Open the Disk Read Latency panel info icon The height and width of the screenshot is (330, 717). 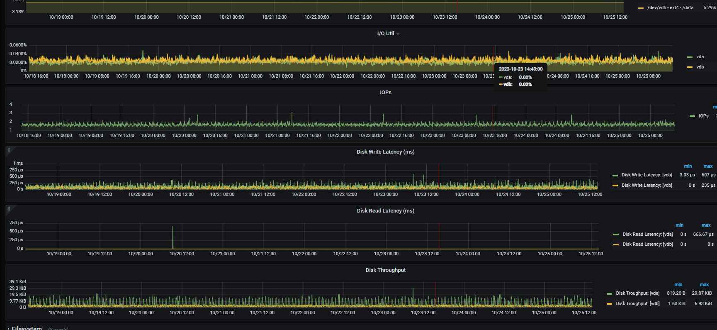[x=9, y=209]
